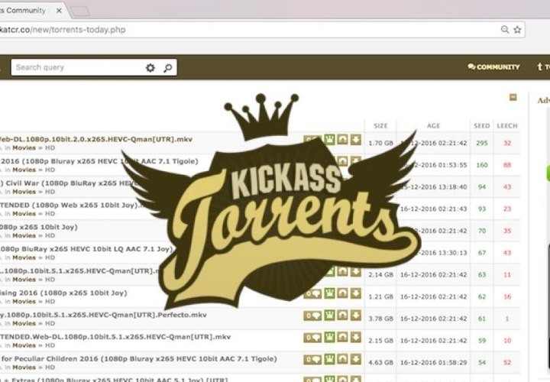The height and width of the screenshot is (382, 550).
Task: Click magnet icon on 2.14 GB torrent row
Action: click(x=343, y=272)
